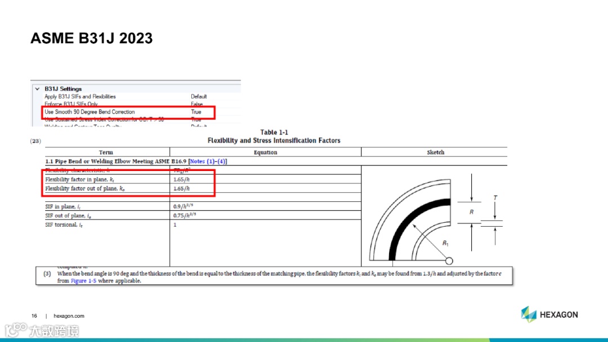608x342 pixels.
Task: Select the B31J Settings header text
Action: [63, 89]
